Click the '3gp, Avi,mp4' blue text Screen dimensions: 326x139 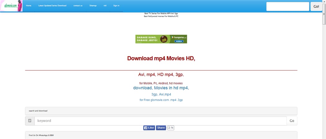161,95
